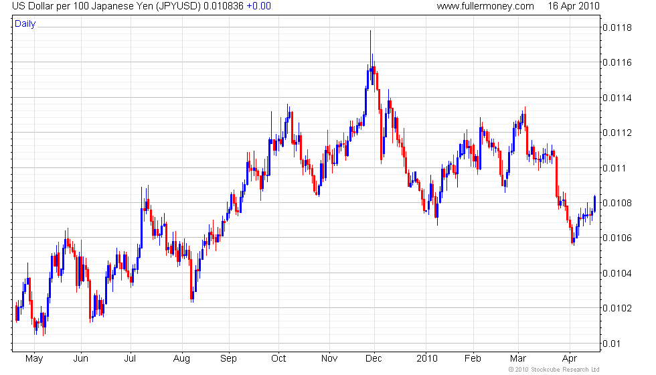The image size is (656, 375).
Task: Click the Nov month axis label
Action: point(329,359)
